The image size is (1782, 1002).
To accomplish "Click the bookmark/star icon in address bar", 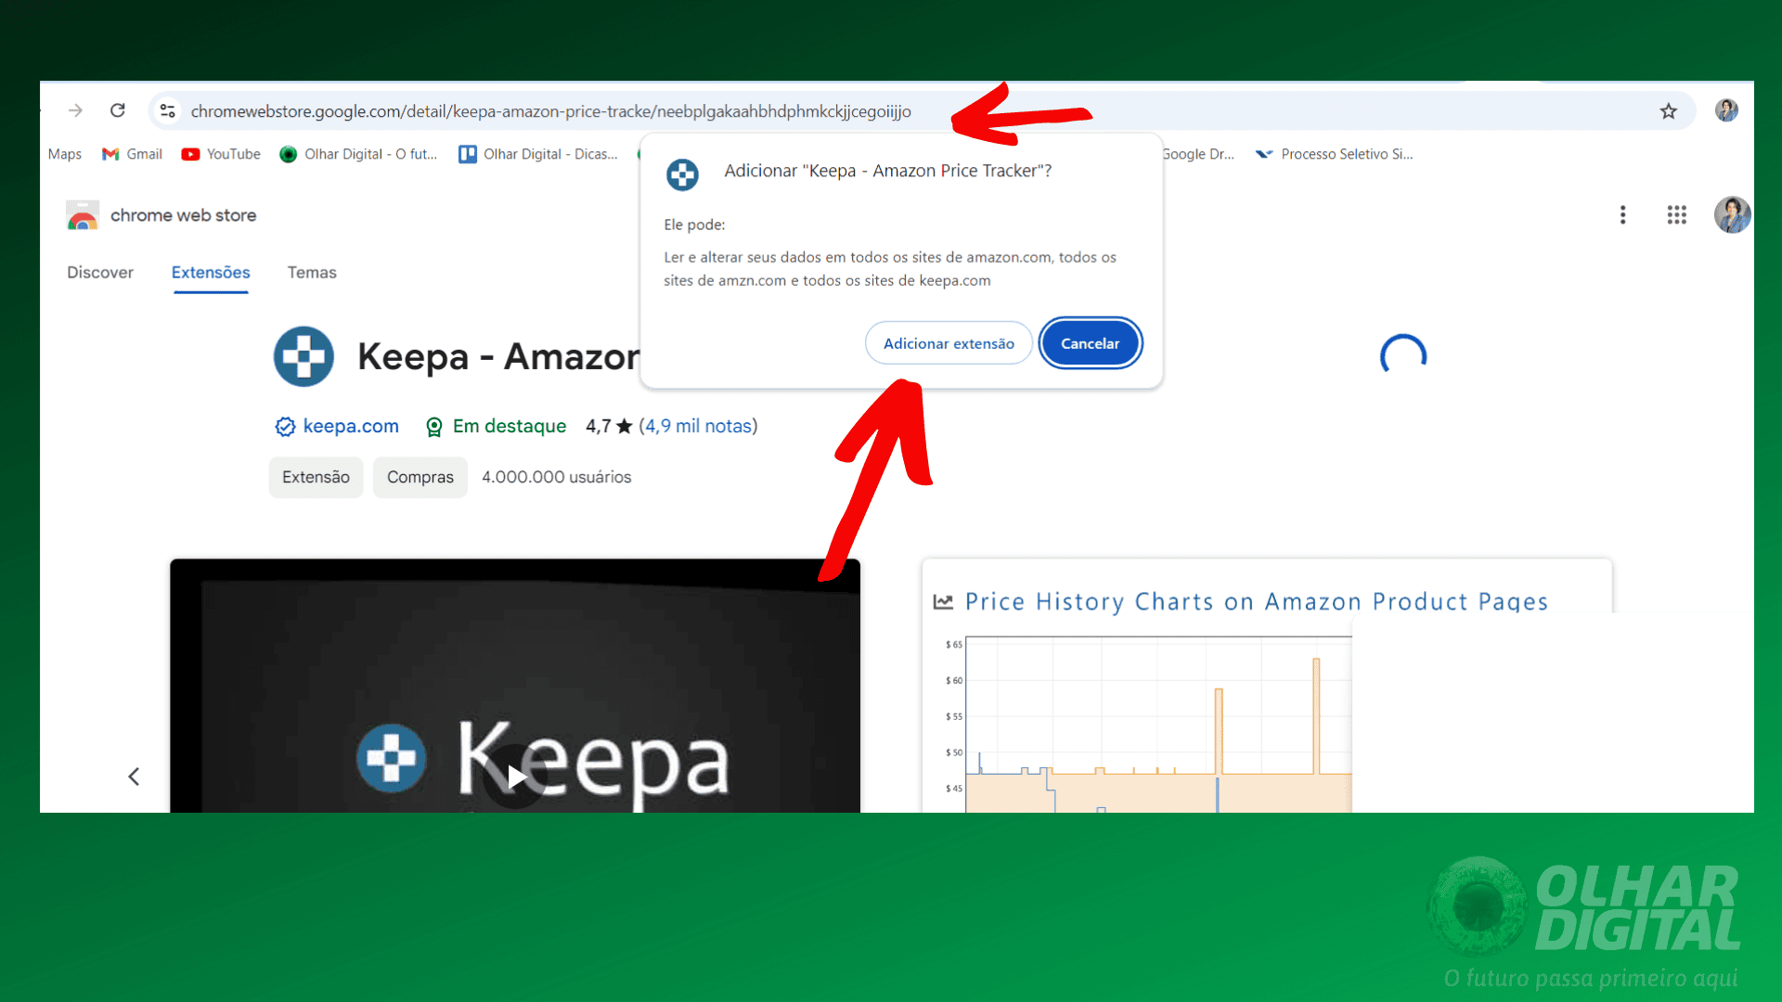I will point(1667,111).
